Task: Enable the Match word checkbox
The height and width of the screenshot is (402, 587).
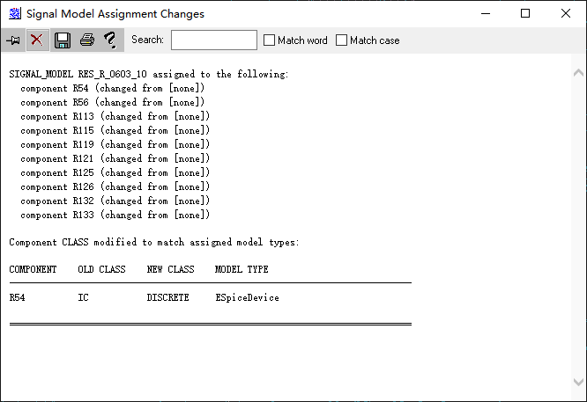Action: click(269, 40)
